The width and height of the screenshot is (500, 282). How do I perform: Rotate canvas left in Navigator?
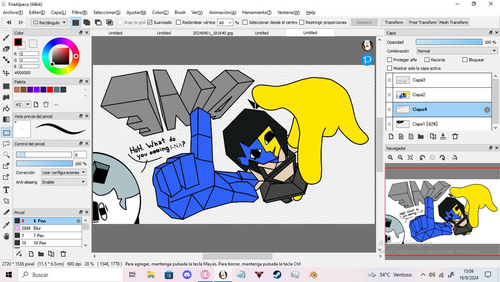click(422, 158)
